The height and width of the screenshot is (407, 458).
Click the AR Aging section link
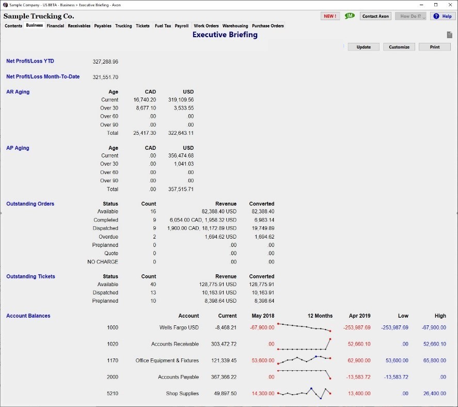(18, 92)
